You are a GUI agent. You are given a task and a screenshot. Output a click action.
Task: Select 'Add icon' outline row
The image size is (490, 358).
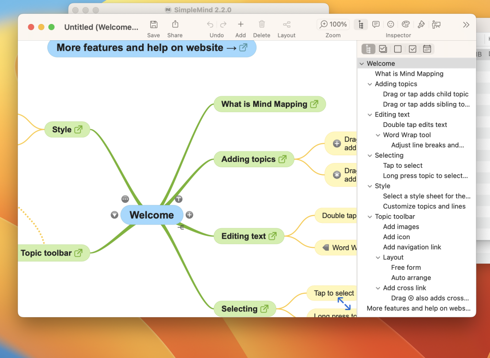tap(417, 237)
